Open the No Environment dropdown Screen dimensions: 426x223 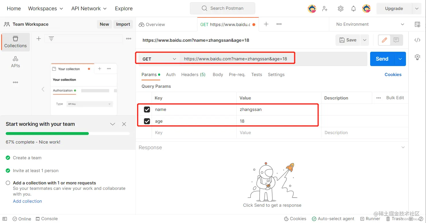click(x=370, y=24)
